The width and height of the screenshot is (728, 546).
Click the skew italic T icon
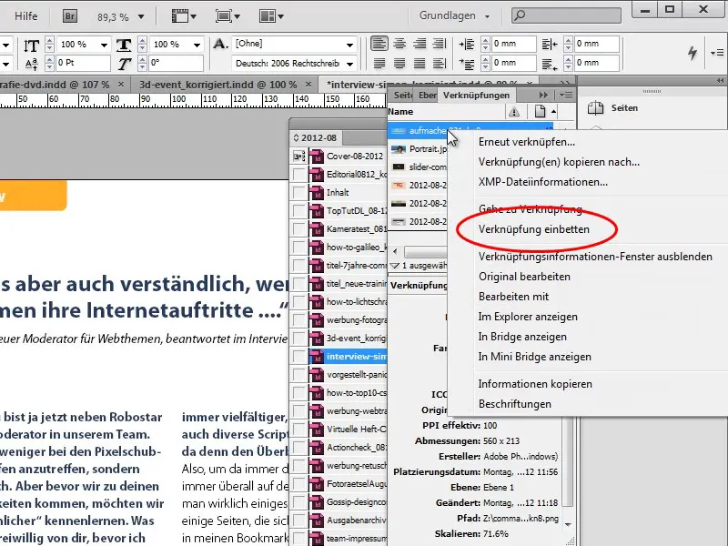[x=124, y=64]
